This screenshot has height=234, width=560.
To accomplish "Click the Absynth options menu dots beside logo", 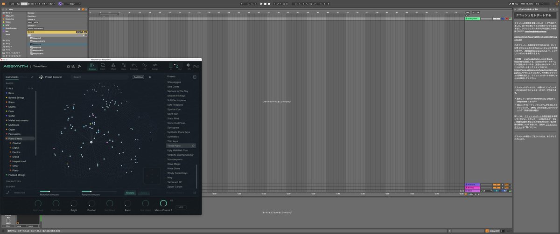I will [31, 66].
